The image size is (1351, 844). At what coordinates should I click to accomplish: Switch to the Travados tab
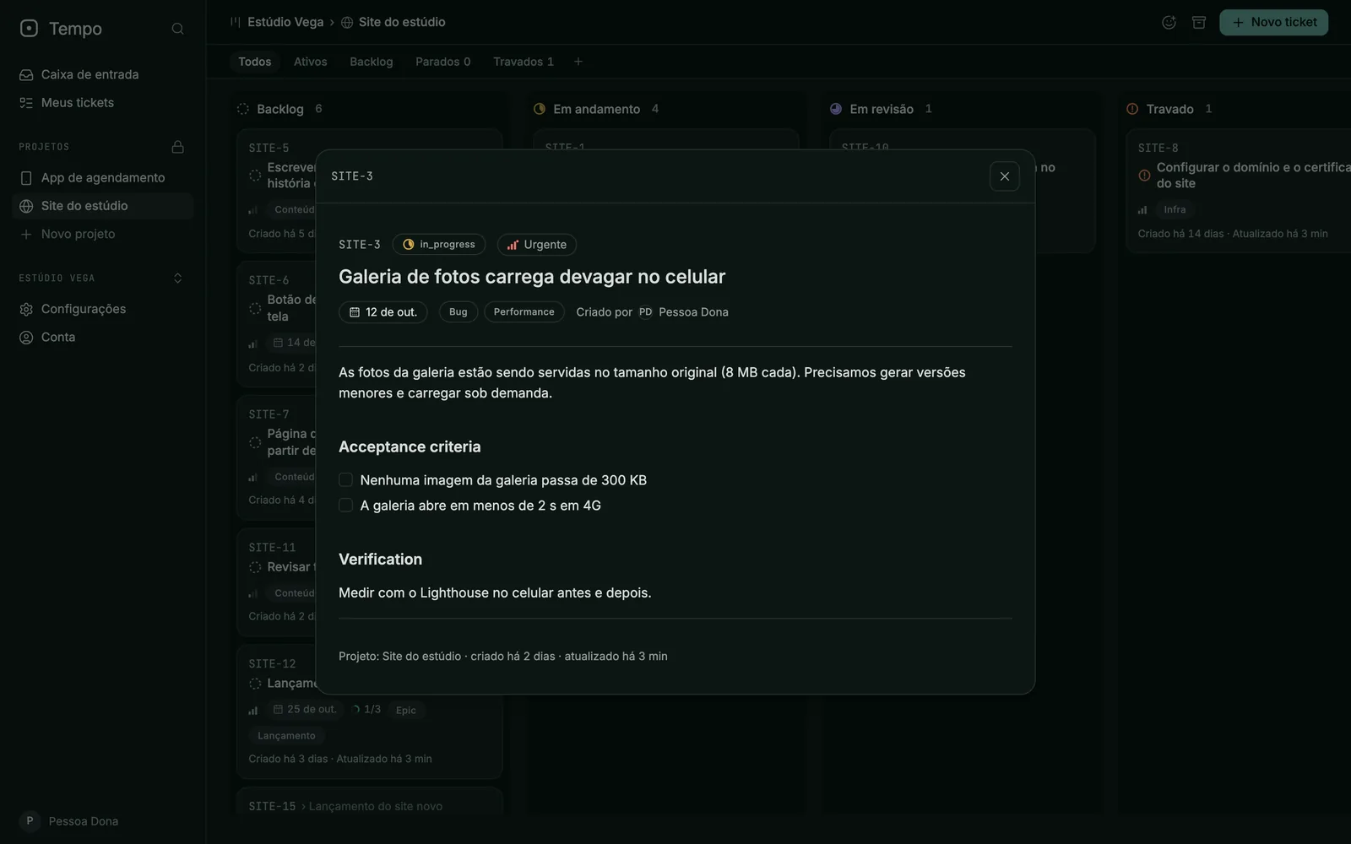point(524,62)
